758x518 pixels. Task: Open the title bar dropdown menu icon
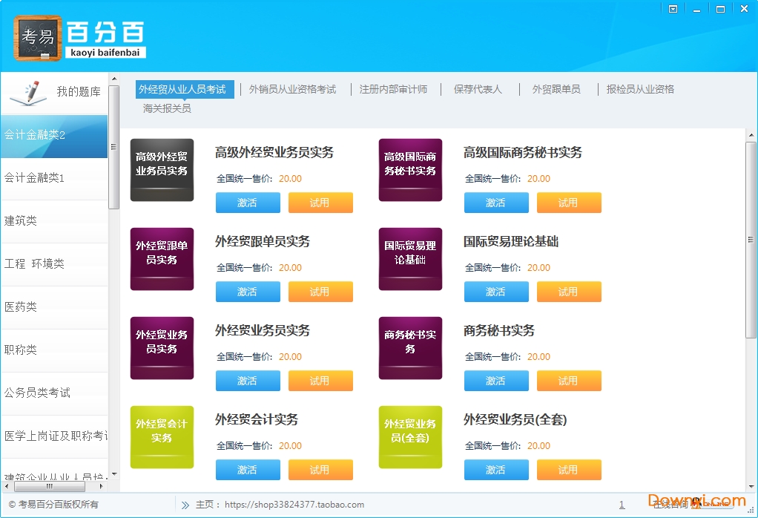pos(673,9)
